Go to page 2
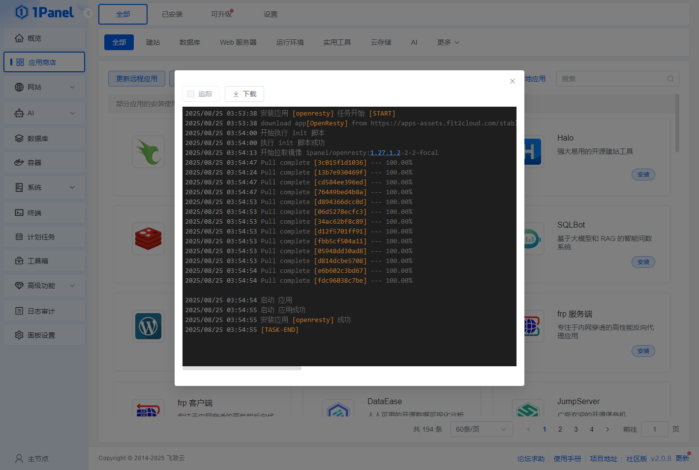 [560, 429]
